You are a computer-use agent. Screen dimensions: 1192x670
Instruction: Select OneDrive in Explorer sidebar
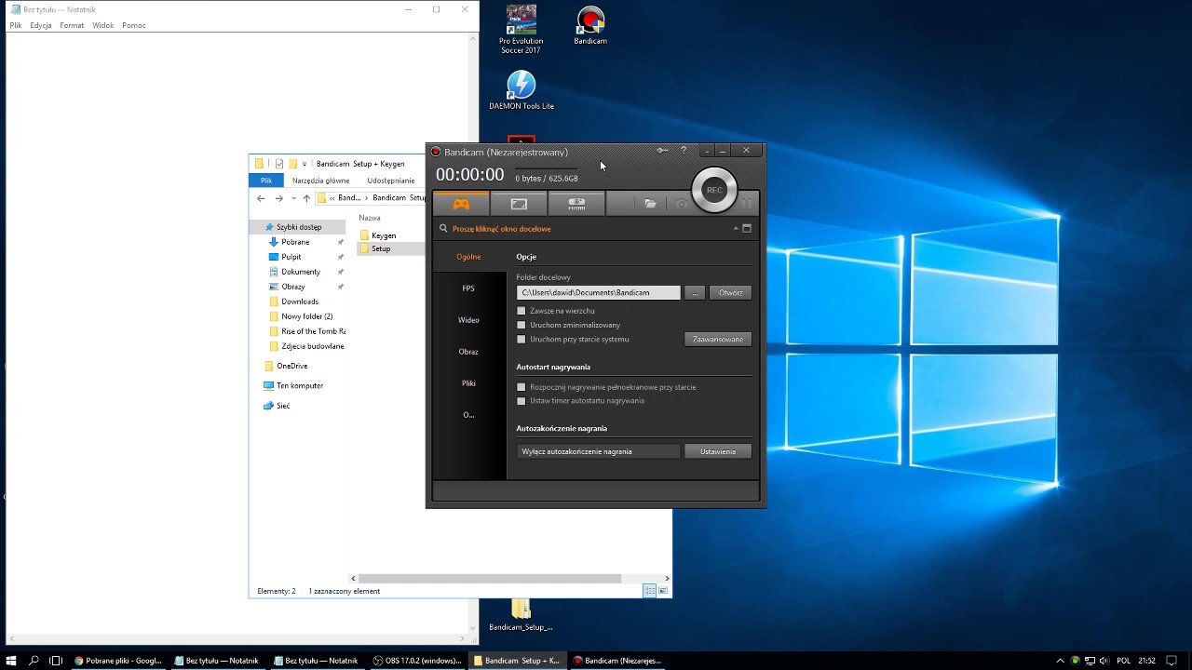coord(291,366)
